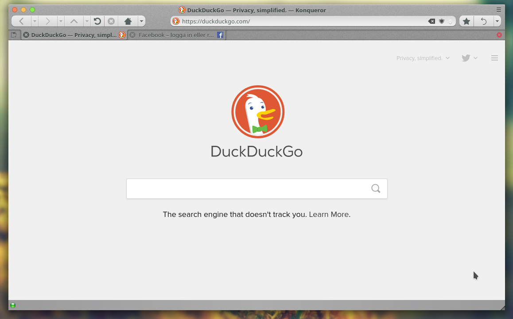This screenshot has width=513, height=319.
Task: Open the Up button dropdown arrow
Action: 87,21
